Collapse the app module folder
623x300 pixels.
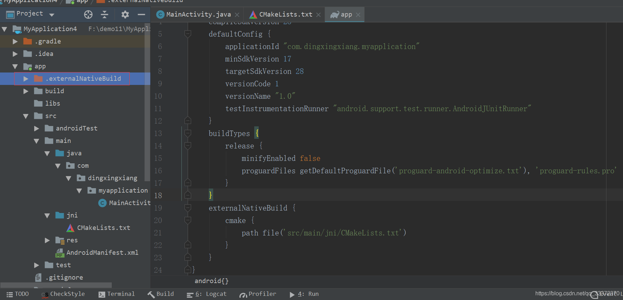[15, 66]
